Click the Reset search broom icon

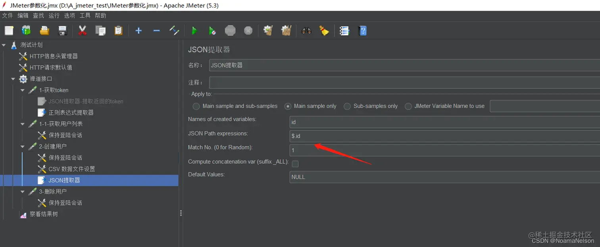coord(324,31)
